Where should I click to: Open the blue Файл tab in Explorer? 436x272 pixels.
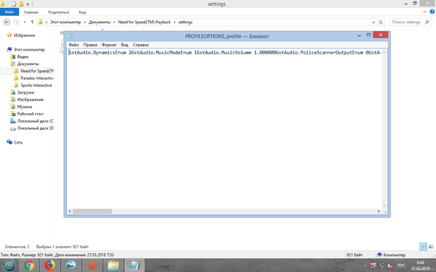point(9,12)
